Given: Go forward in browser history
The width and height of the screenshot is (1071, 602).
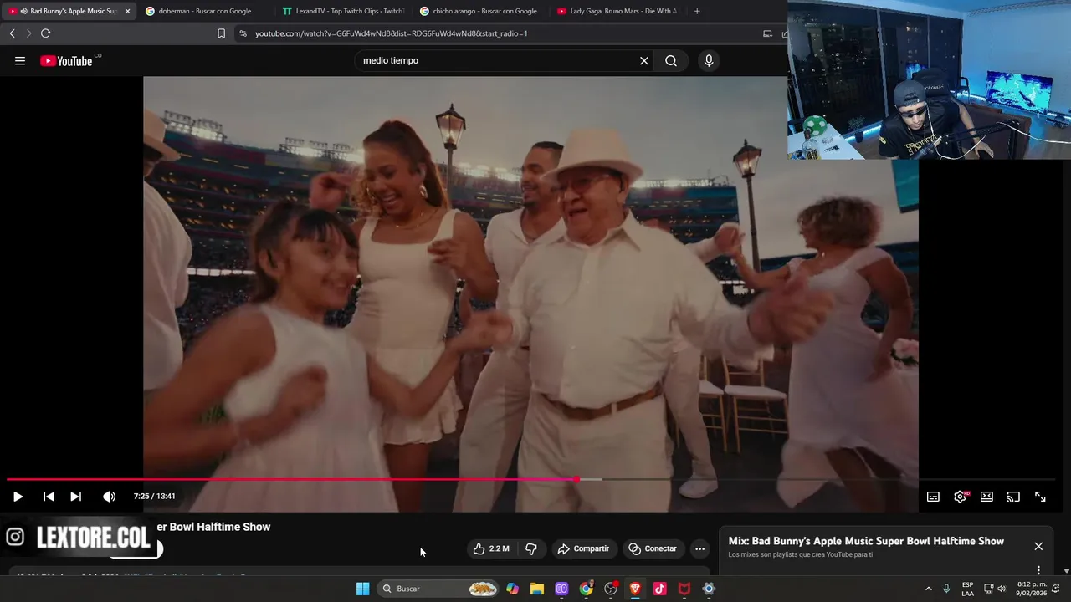Looking at the screenshot, I should (x=28, y=33).
